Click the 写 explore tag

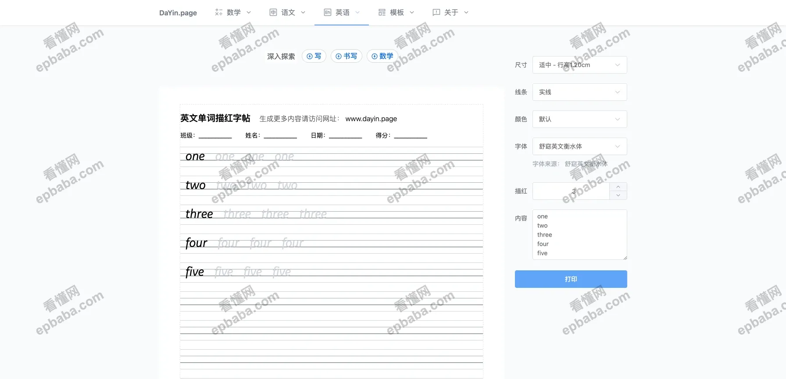(314, 56)
